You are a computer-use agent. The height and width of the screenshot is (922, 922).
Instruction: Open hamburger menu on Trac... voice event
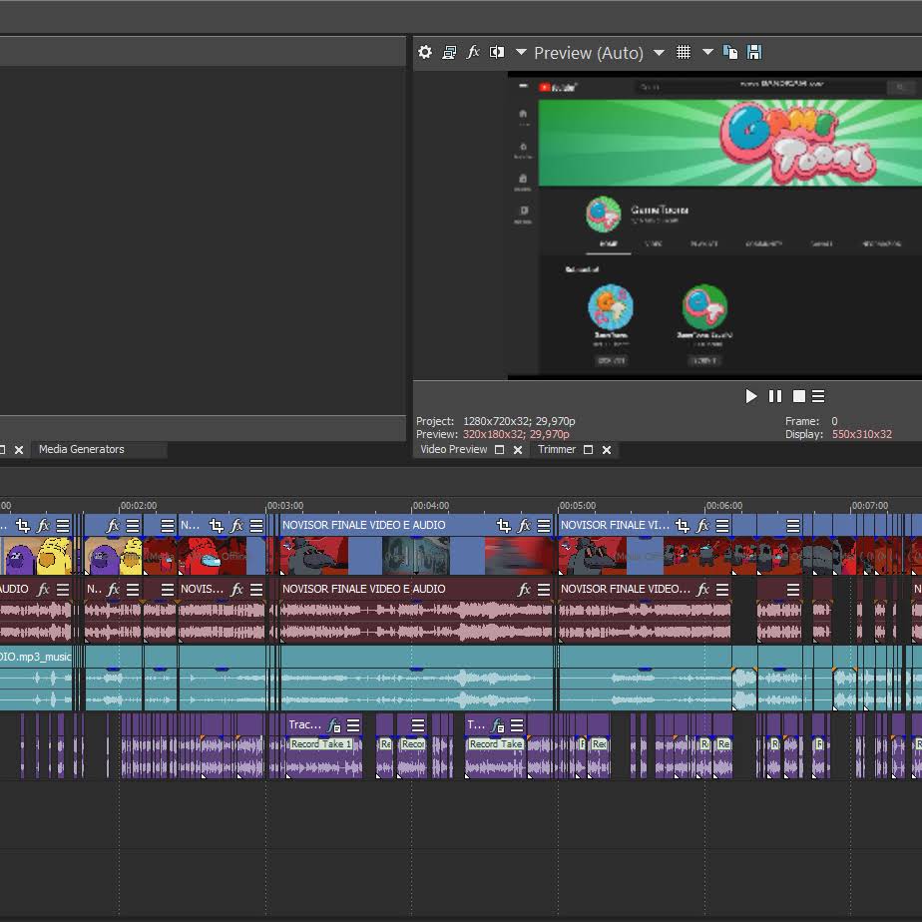pyautogui.click(x=353, y=725)
